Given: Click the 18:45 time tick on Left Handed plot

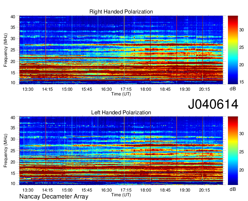Looking at the screenshot, I should coord(165,190).
